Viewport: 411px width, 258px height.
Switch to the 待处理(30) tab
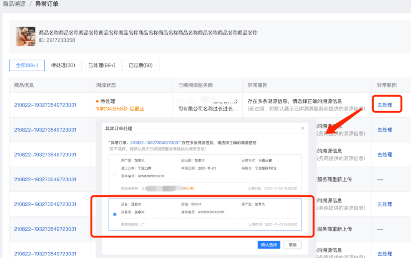pyautogui.click(x=63, y=65)
